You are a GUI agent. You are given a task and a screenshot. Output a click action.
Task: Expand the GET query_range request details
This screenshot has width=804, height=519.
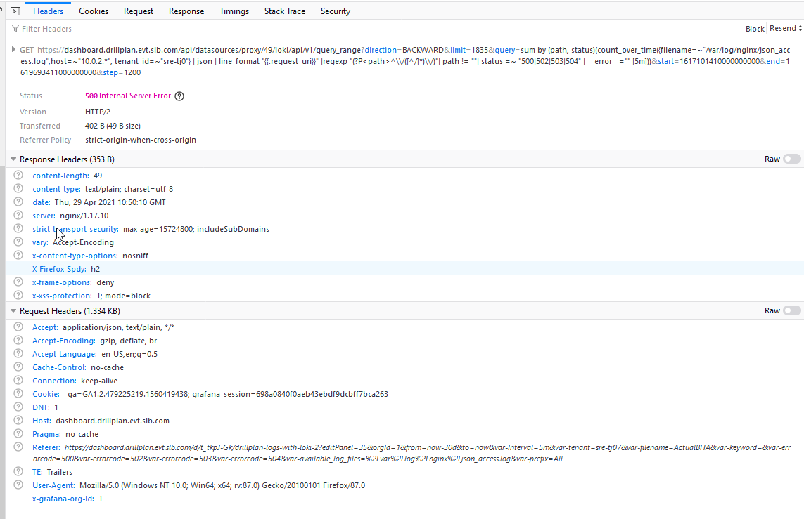13,51
